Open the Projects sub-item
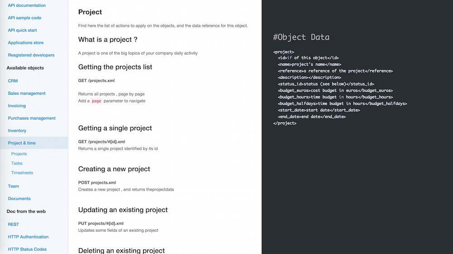The width and height of the screenshot is (453, 254). [19, 154]
